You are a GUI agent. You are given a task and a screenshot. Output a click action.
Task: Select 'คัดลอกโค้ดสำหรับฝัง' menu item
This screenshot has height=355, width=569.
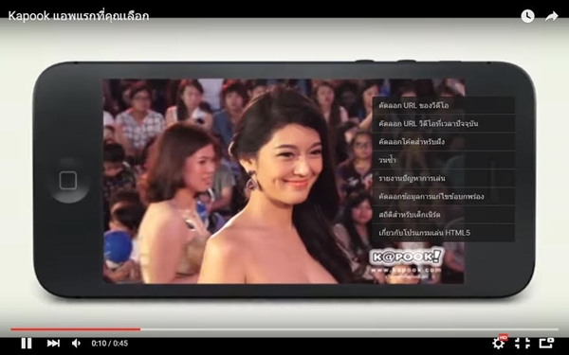pyautogui.click(x=444, y=142)
